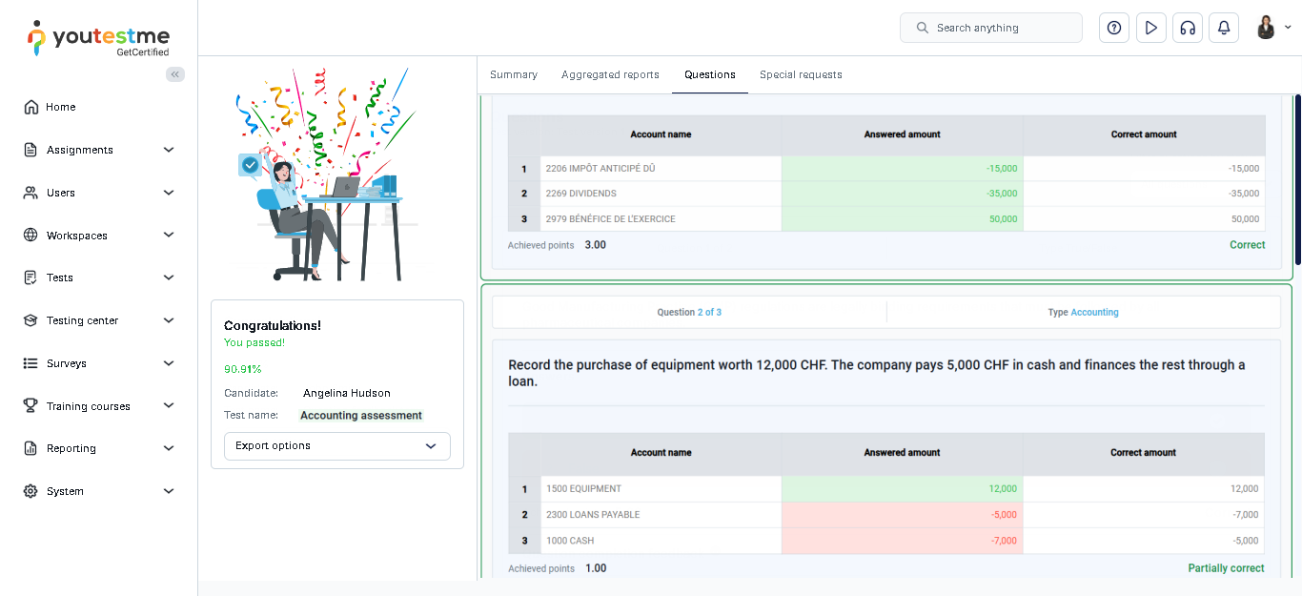Switch to the Aggregated reports tab

click(x=610, y=74)
